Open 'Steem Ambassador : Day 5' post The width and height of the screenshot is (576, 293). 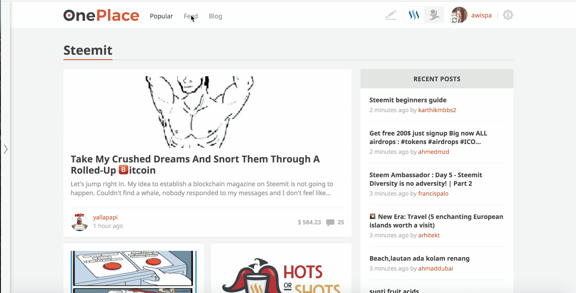(x=426, y=179)
